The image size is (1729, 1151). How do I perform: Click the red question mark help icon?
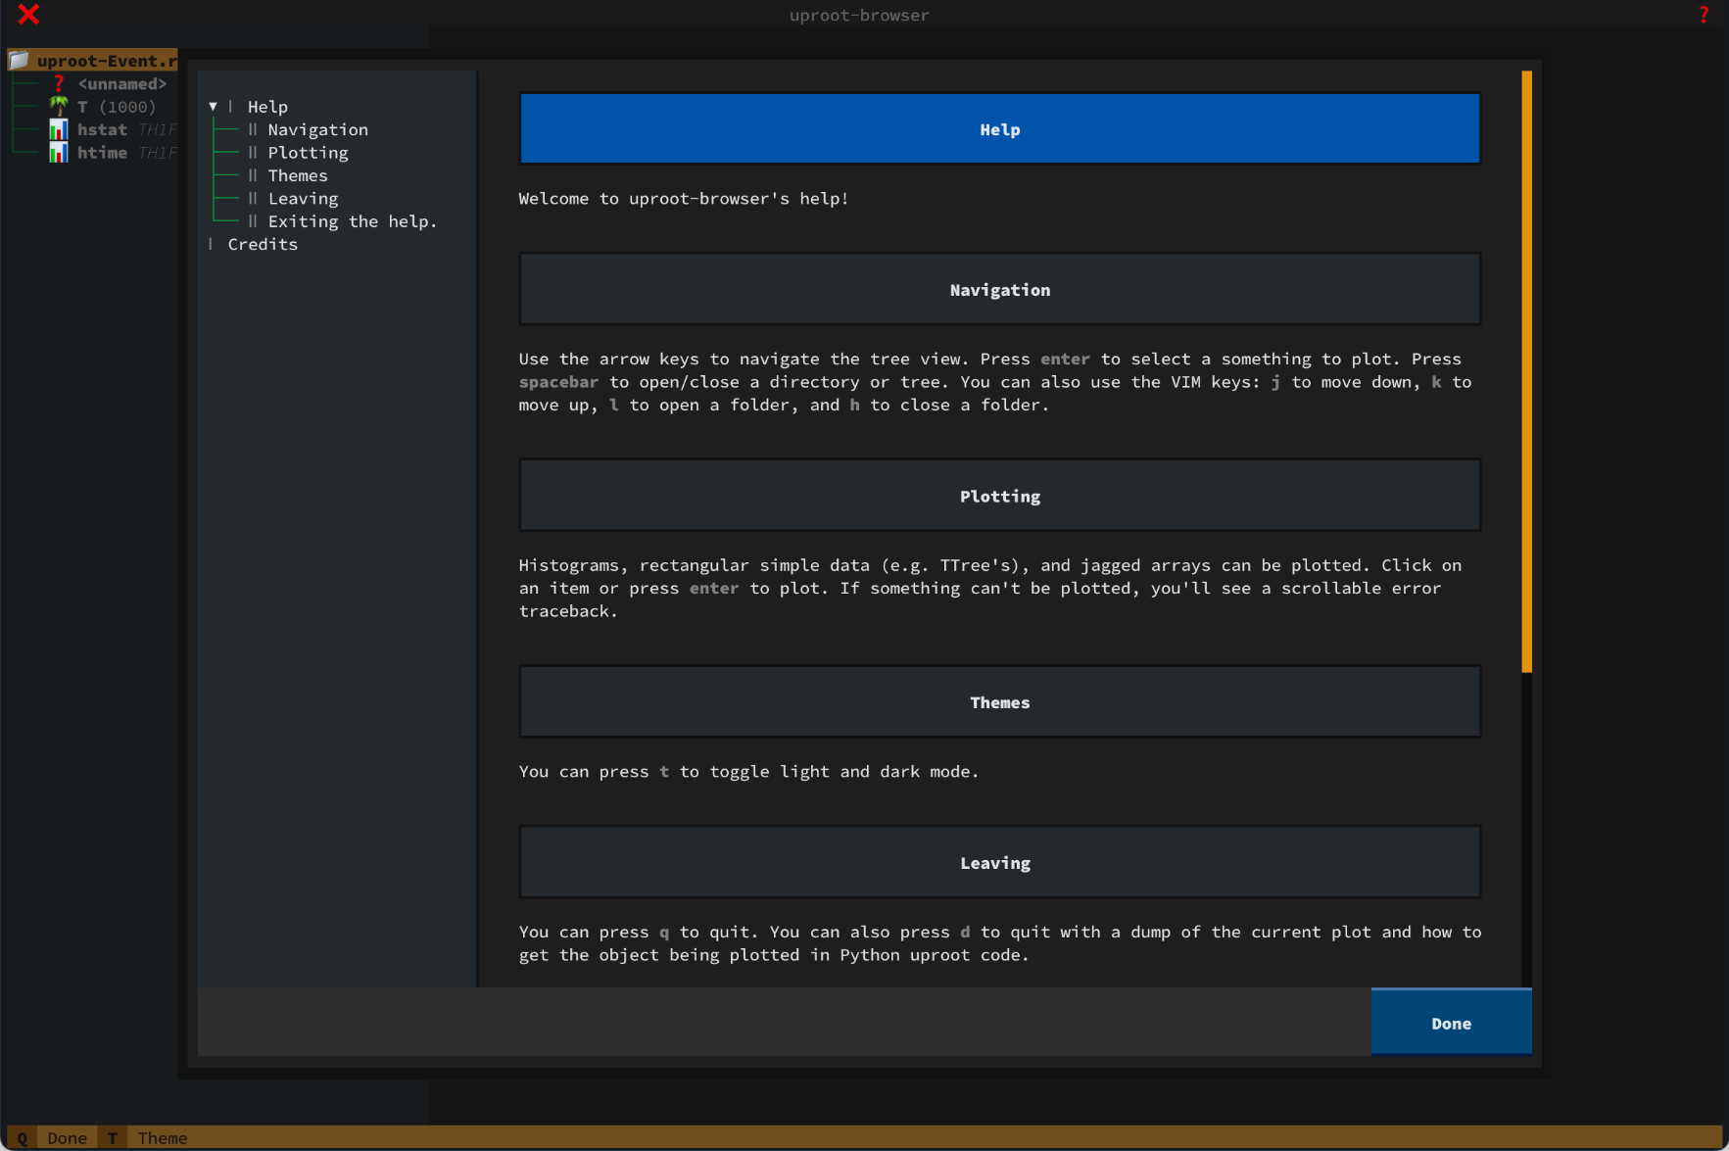[1704, 15]
